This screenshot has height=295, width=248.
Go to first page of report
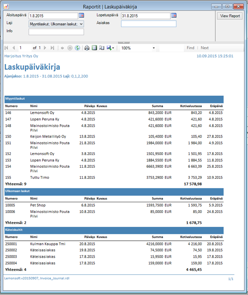coord(6,48)
